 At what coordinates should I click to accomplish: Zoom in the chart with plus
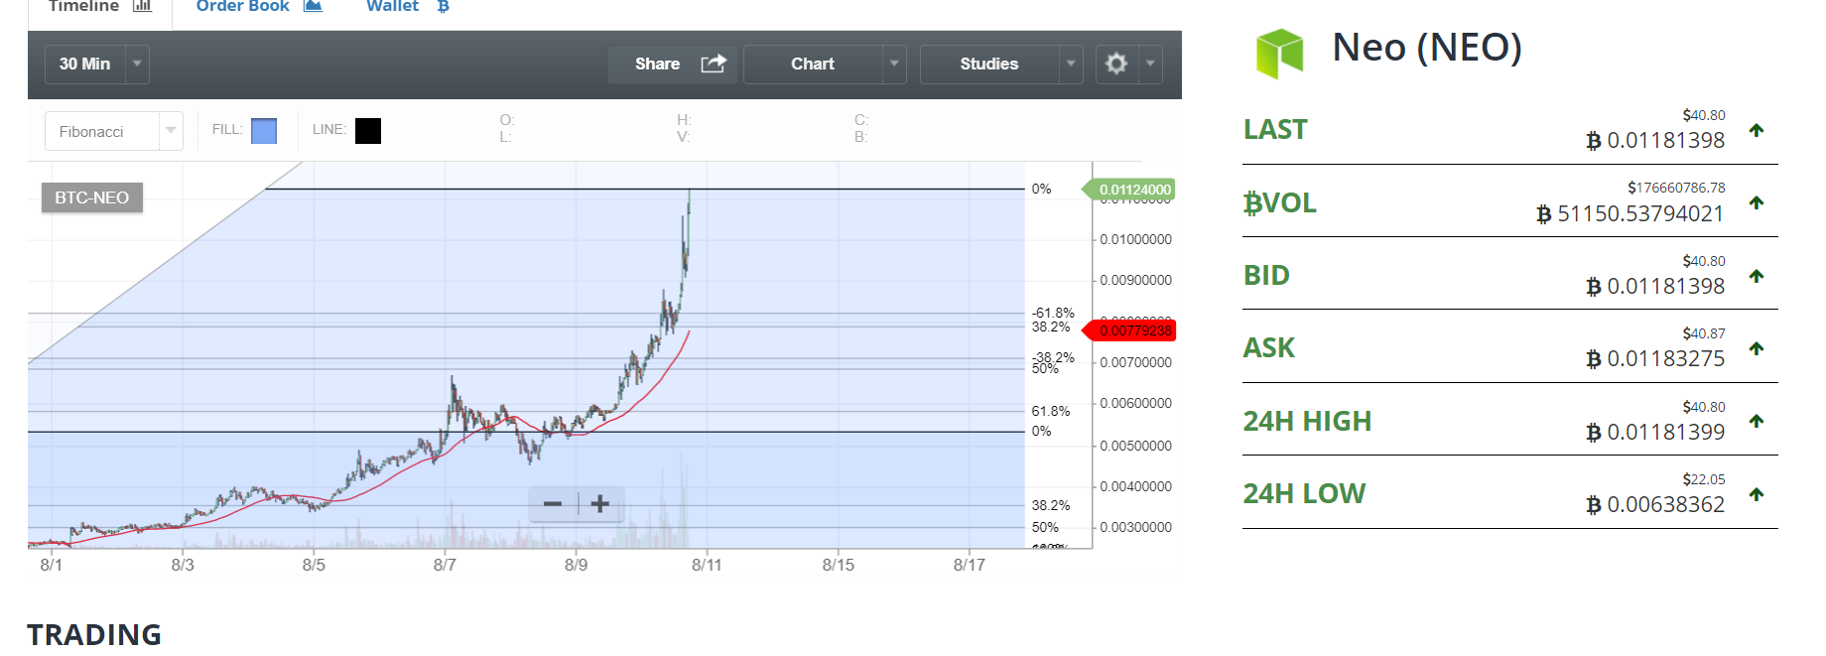click(599, 504)
